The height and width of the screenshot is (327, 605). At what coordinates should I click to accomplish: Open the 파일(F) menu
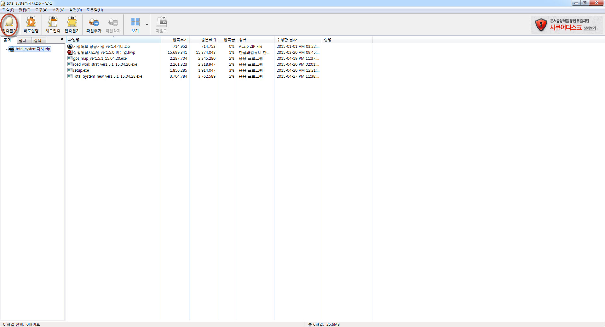(x=8, y=10)
